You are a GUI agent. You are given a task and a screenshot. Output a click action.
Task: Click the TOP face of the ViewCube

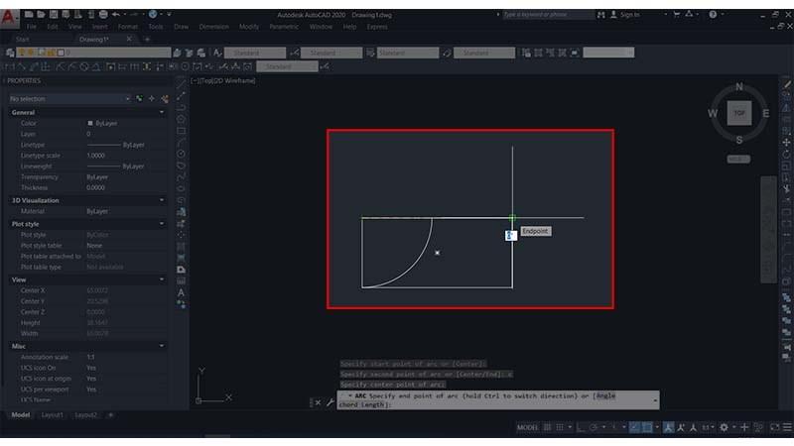click(738, 113)
